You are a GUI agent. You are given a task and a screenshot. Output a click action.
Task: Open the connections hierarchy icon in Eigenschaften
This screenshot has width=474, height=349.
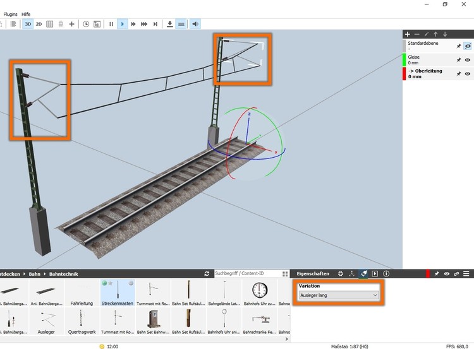tap(351, 274)
